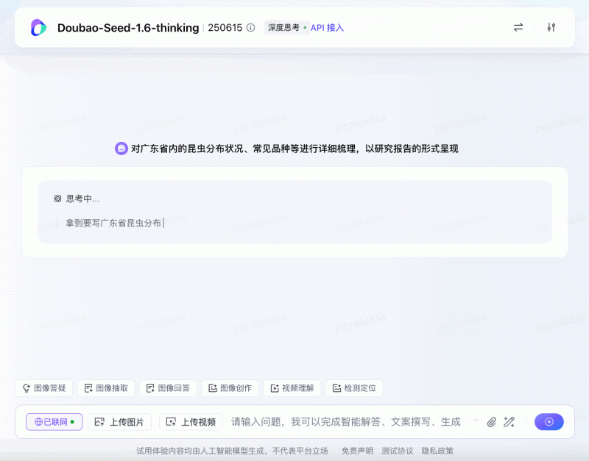Screen dimensions: 589x461
Task: Open the 隐私政策 link
Action: point(437,451)
